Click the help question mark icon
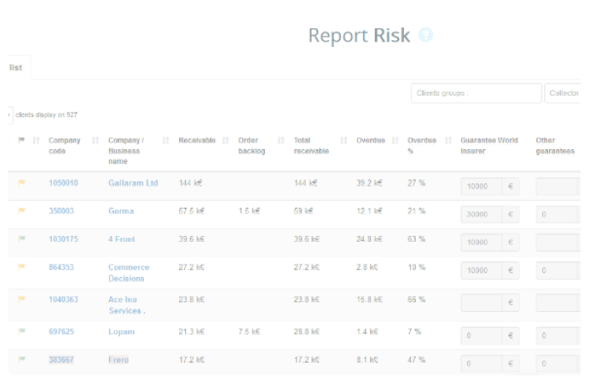The image size is (589, 387). pyautogui.click(x=426, y=35)
